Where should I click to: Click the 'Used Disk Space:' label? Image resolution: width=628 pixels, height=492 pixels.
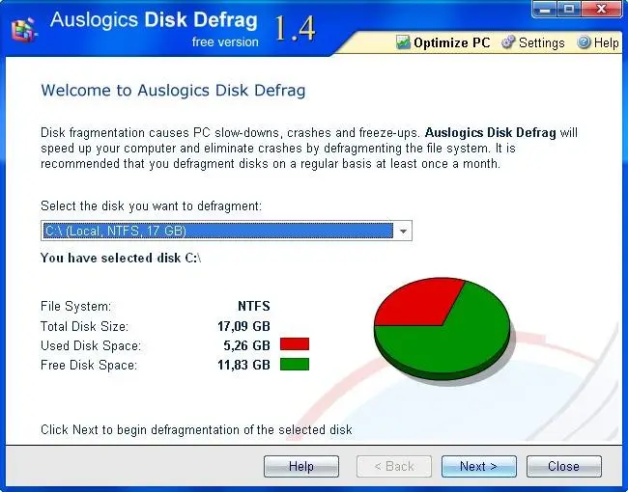click(x=91, y=345)
